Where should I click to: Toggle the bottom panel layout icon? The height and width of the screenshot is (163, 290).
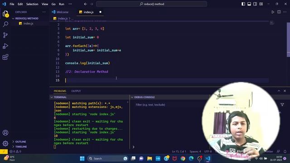tap(249, 4)
